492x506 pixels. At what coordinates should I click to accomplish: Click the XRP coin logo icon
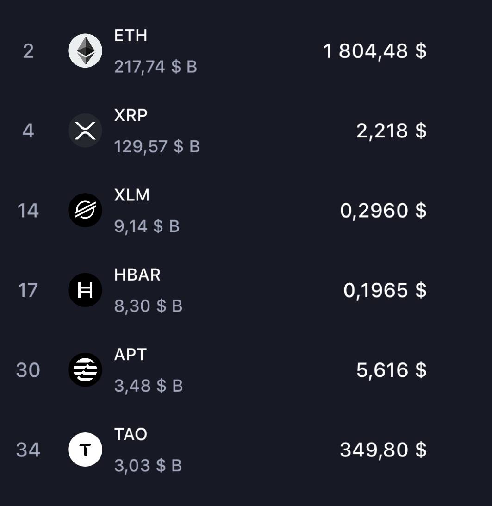point(85,131)
